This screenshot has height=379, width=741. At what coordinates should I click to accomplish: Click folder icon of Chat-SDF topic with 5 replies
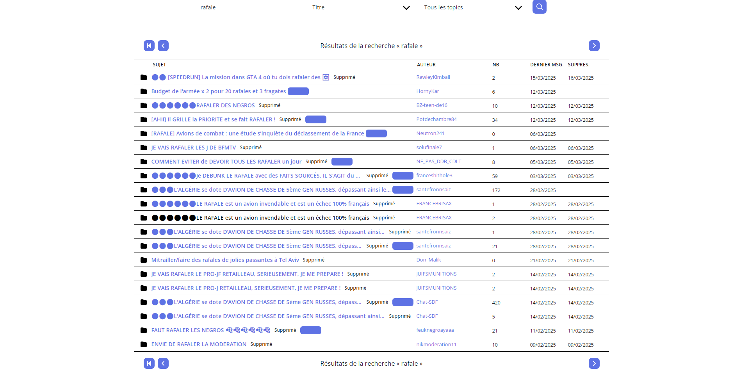144,316
